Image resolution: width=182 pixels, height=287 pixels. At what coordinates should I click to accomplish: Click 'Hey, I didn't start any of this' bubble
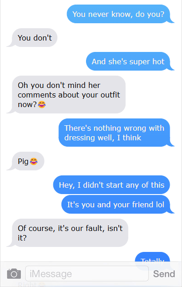pos(111,184)
